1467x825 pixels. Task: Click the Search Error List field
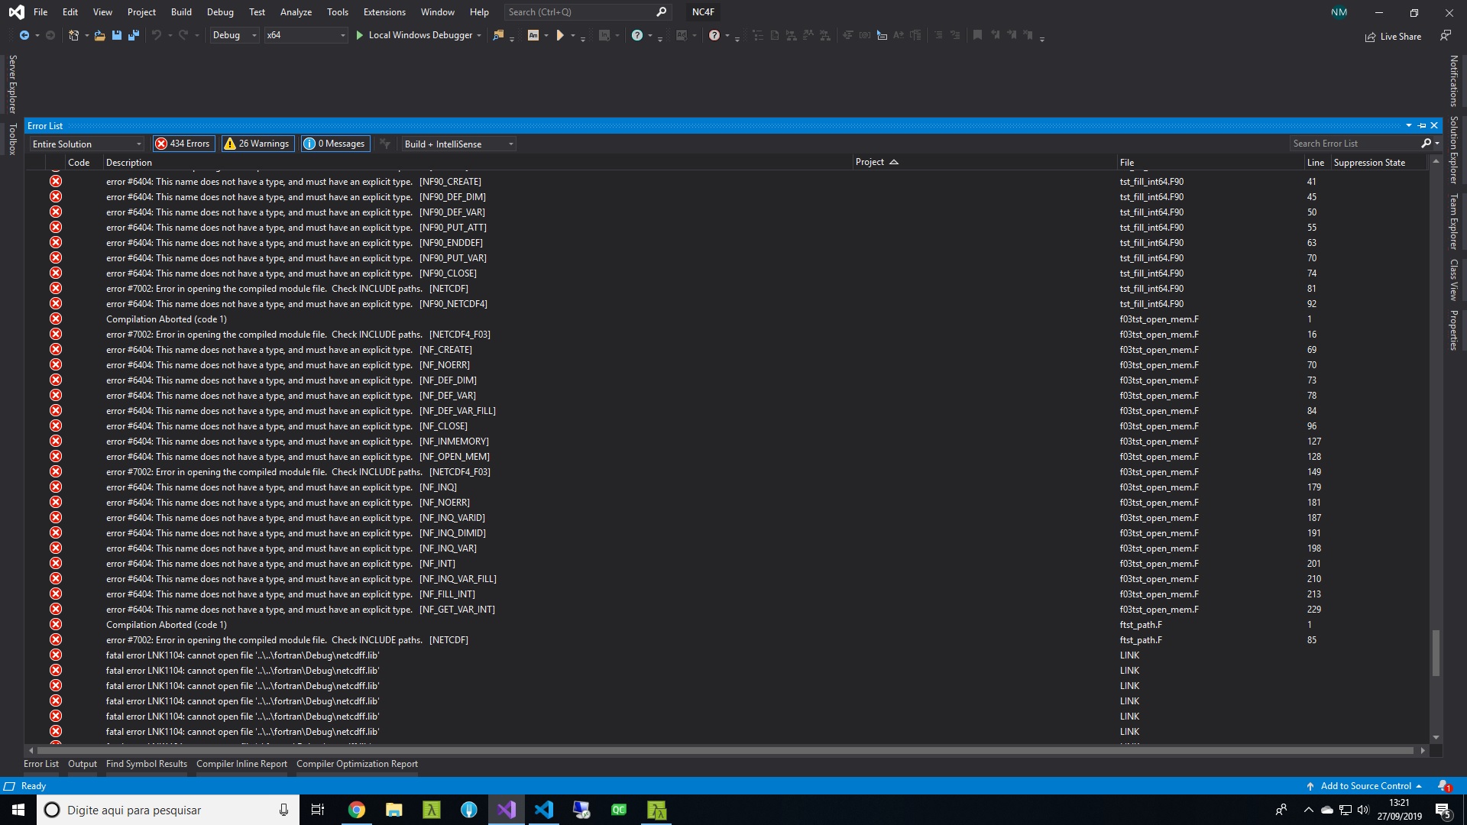click(x=1352, y=144)
